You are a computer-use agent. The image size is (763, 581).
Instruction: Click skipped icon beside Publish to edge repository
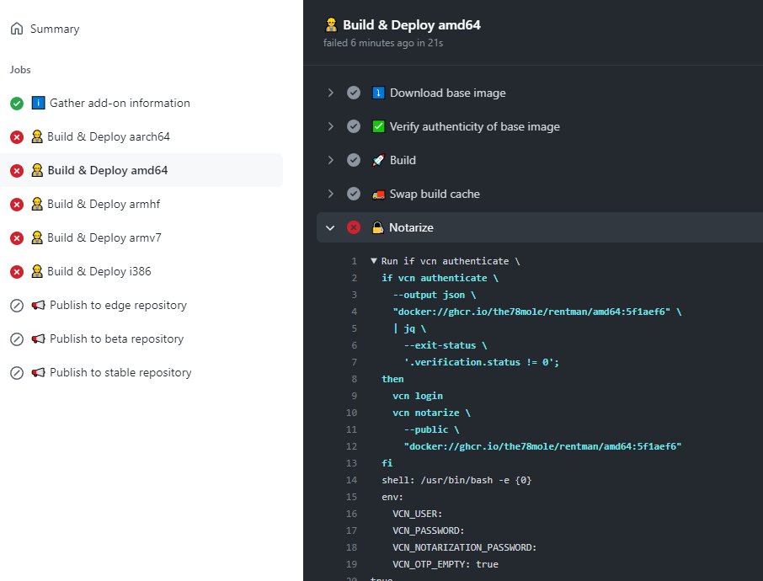click(x=17, y=306)
